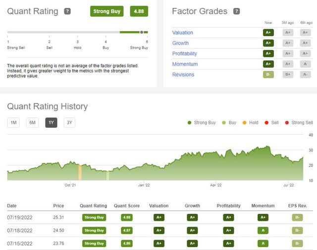Click Profitability's current A+ grade badge

[x=268, y=53]
